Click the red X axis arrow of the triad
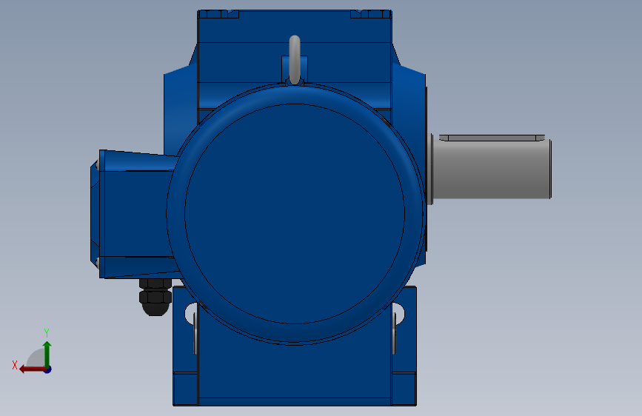The image size is (642, 416). pos(32,369)
